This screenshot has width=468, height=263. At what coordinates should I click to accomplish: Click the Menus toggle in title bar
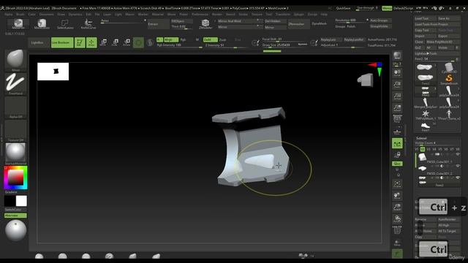[387, 8]
